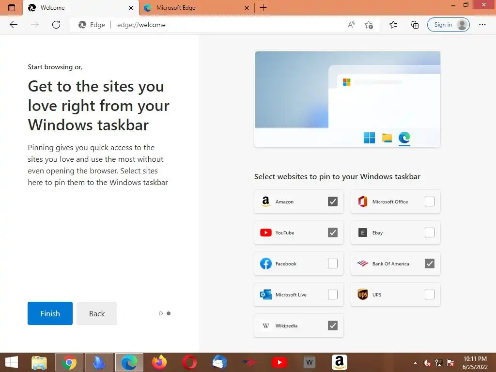Click the 'Start browsing or,' text
Viewport: 496px width, 372px height.
pyautogui.click(x=55, y=67)
